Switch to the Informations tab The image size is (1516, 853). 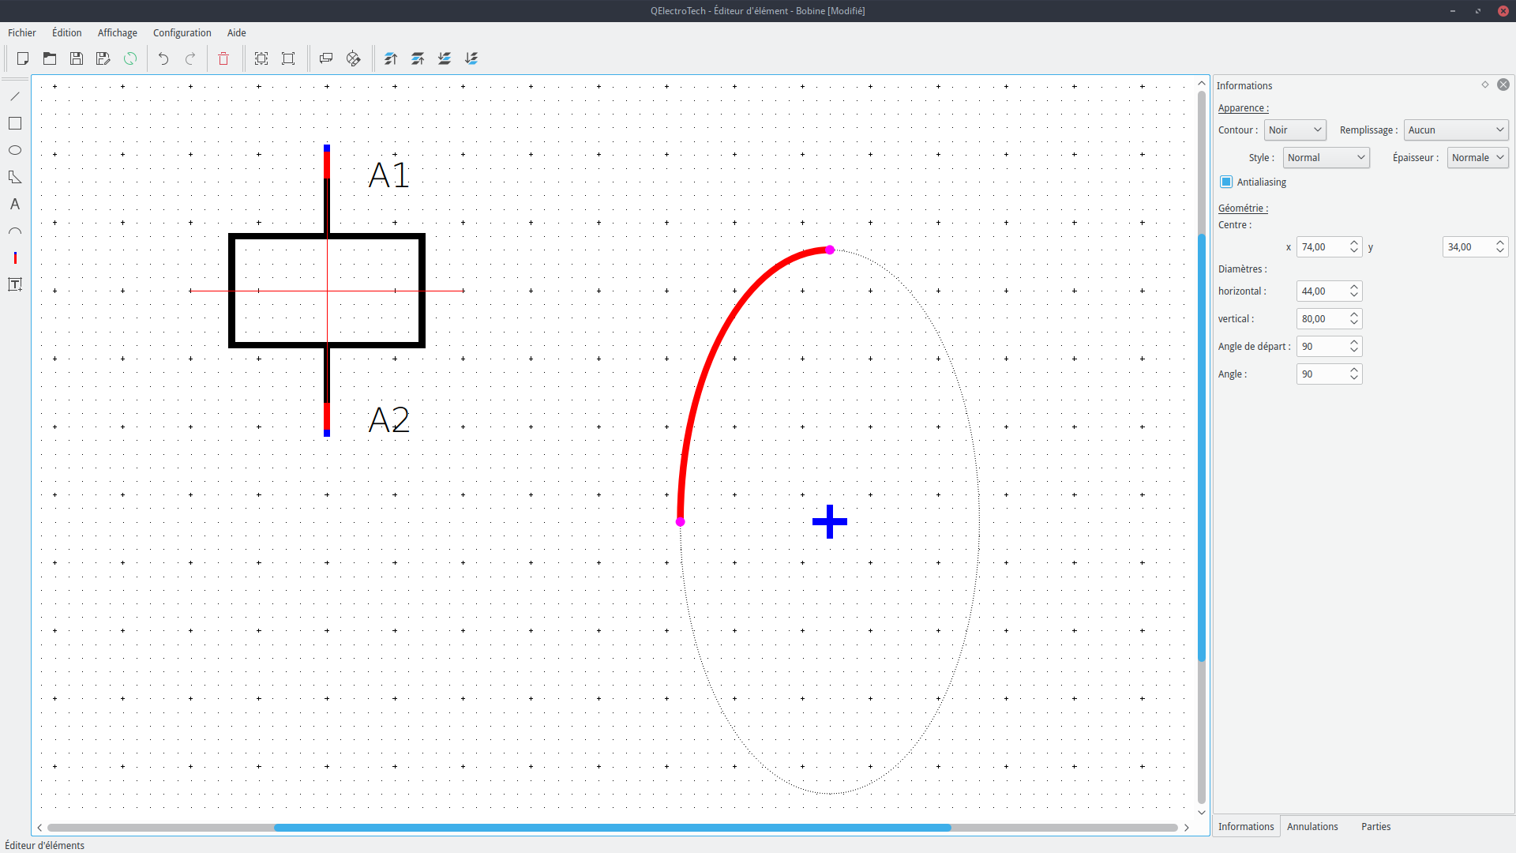pos(1246,826)
